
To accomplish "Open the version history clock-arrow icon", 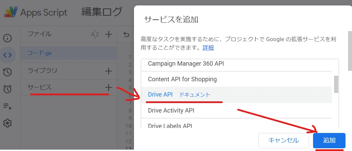I will 8,72.
